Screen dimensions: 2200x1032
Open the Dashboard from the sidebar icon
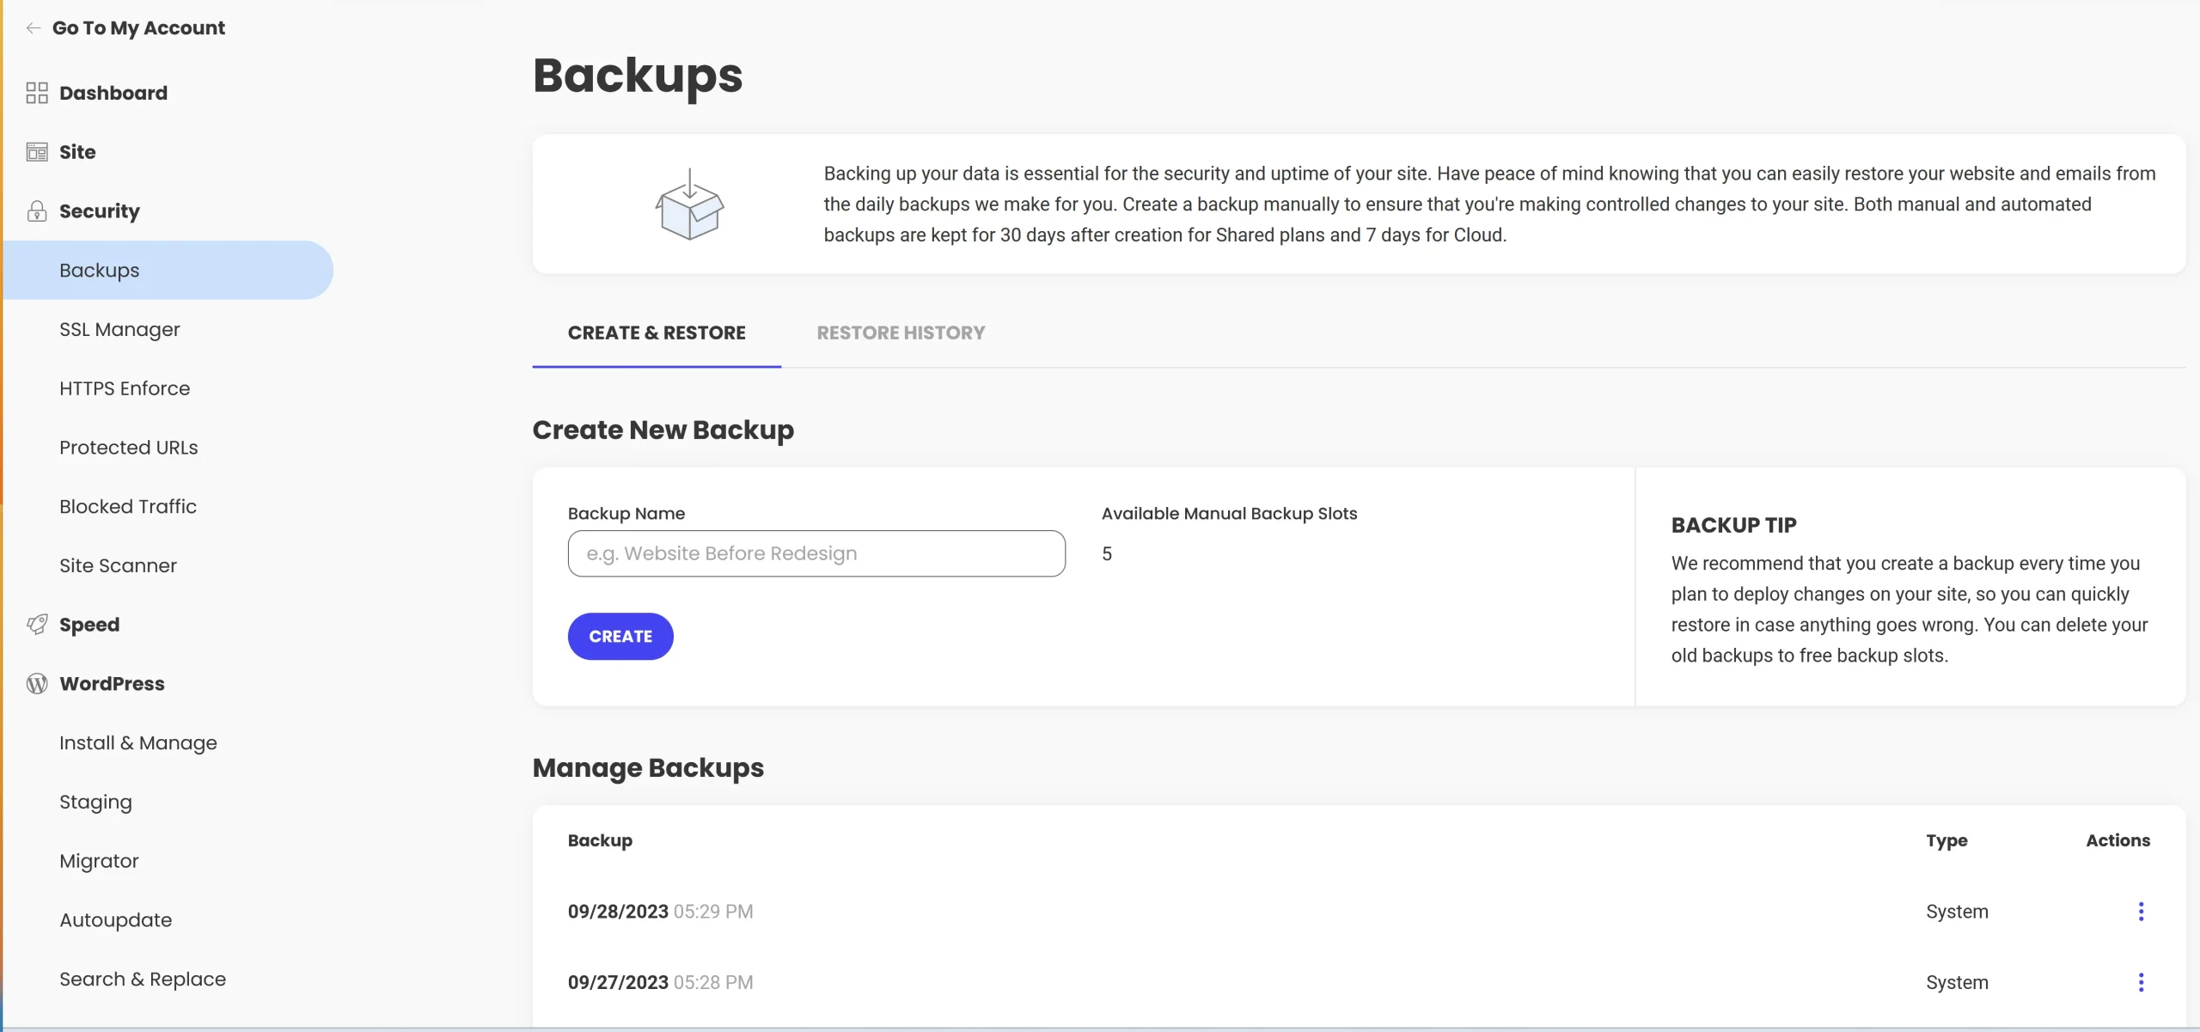pyautogui.click(x=36, y=92)
